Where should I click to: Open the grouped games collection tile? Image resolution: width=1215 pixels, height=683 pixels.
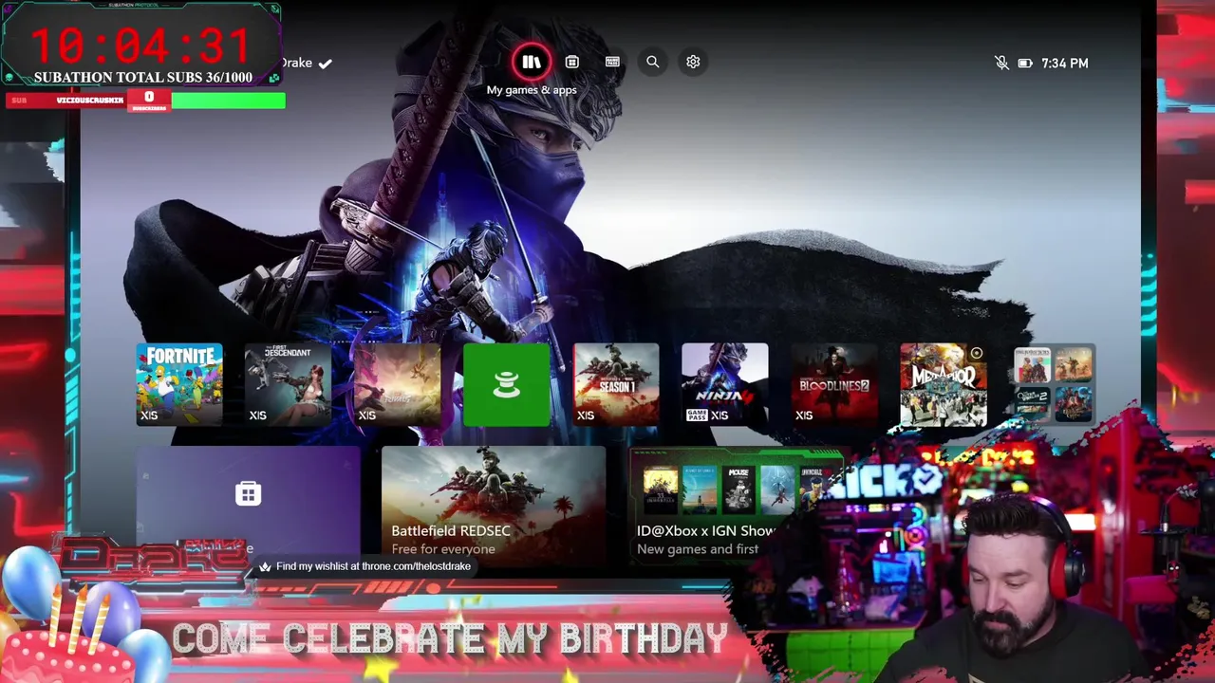pos(1053,385)
